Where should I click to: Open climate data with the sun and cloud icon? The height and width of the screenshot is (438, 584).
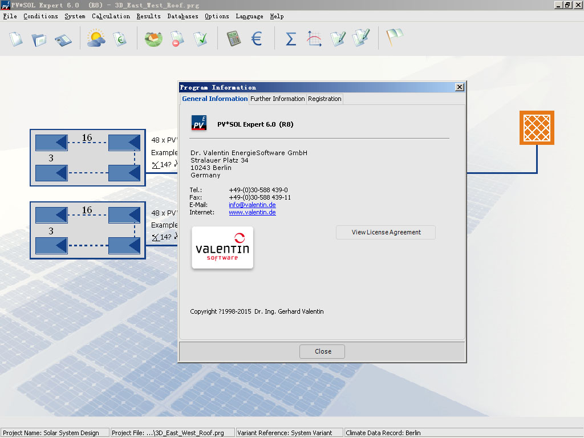[x=96, y=38]
